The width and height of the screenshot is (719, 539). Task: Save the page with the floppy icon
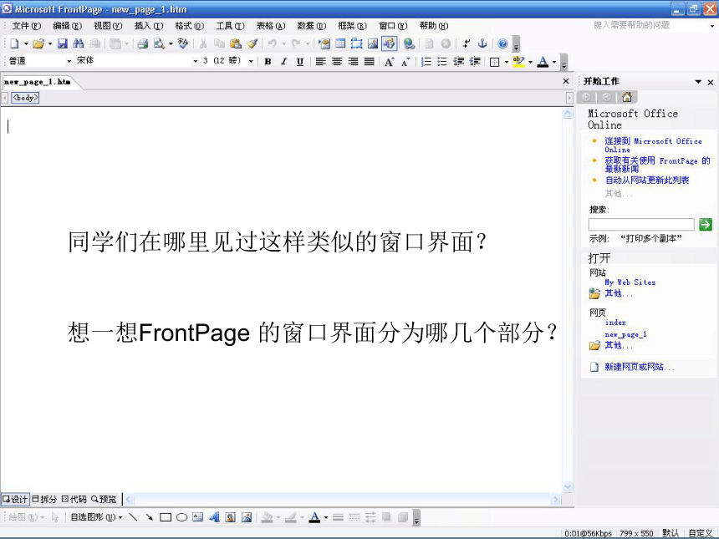63,43
